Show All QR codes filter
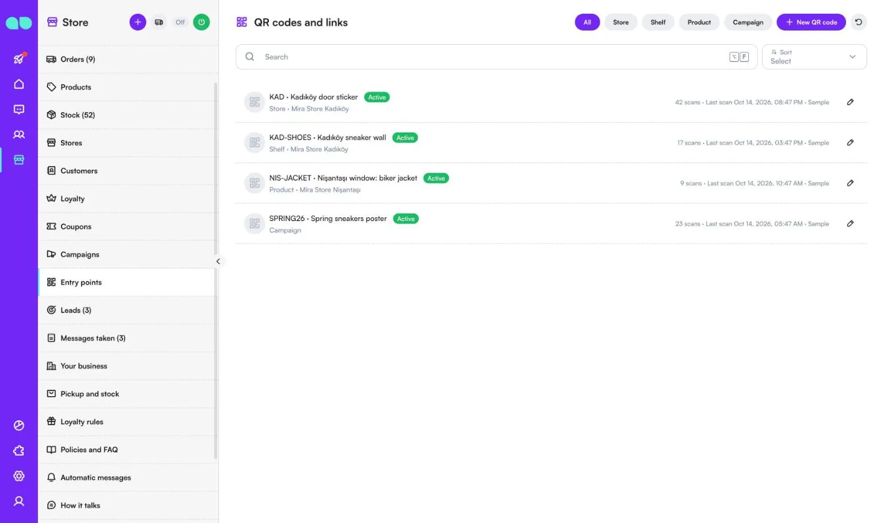Screen dimensions: 884x523 pyautogui.click(x=587, y=22)
